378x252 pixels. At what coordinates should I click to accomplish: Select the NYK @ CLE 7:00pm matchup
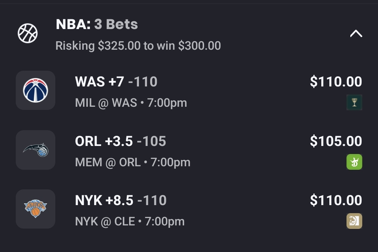point(130,222)
